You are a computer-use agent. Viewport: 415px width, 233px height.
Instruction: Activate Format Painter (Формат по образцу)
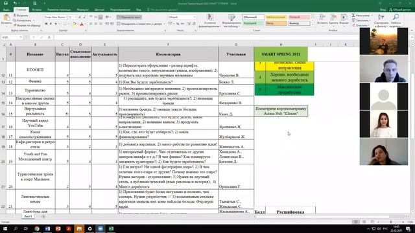coord(27,25)
